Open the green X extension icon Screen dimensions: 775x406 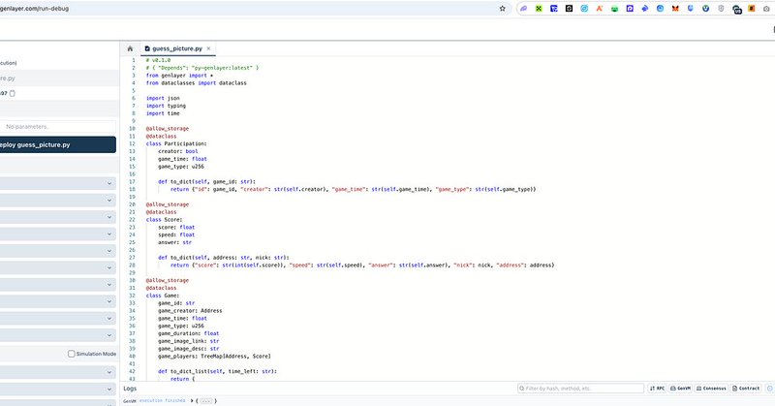point(539,9)
